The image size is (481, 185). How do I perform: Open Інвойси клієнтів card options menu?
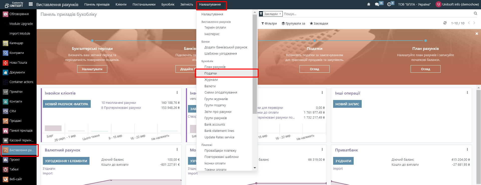(177, 93)
